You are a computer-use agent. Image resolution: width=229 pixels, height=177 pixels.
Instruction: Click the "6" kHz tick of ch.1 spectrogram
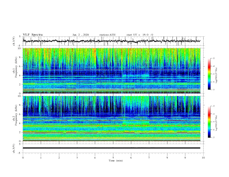point(20,67)
